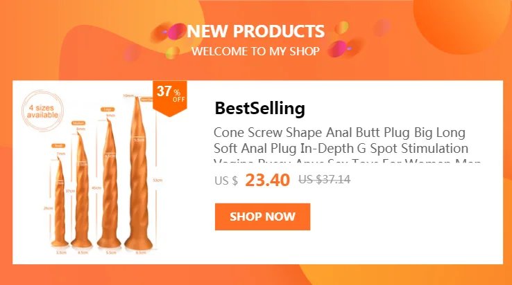Click the 37% OFF discount badge
512x285 pixels.
tap(170, 98)
